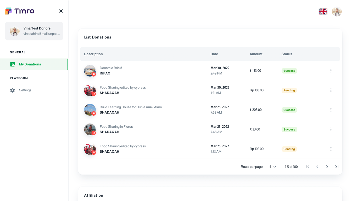Click the Pending badge for Rp 102.00 donation

tap(289, 149)
